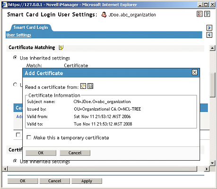Click the JDoe user object icon
This screenshot has height=189, width=217.
coord(104,15)
